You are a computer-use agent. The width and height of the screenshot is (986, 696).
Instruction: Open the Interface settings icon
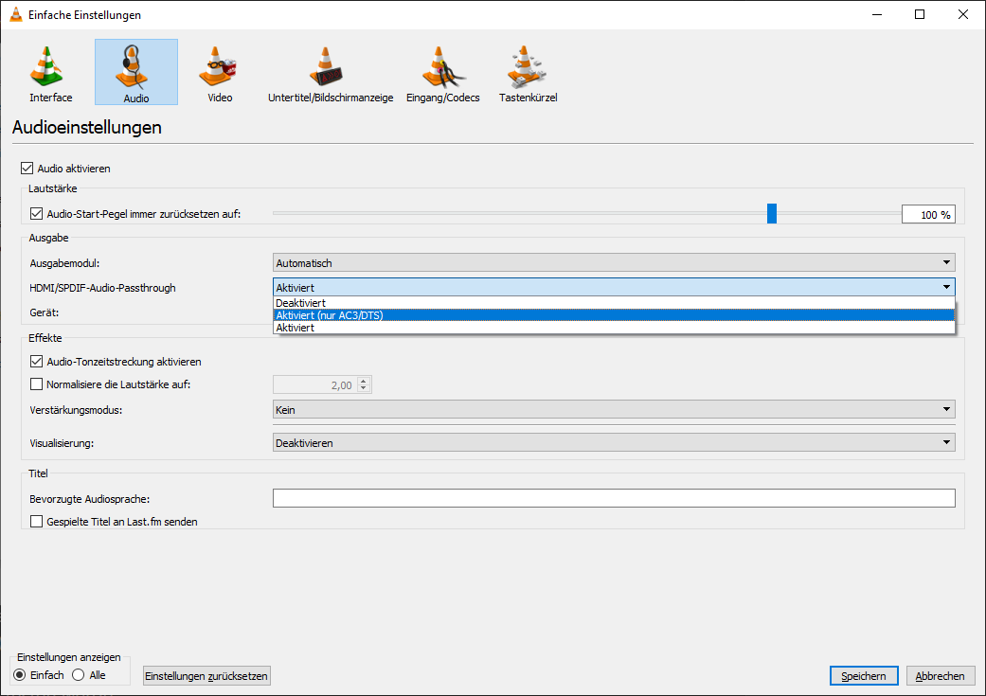49,72
